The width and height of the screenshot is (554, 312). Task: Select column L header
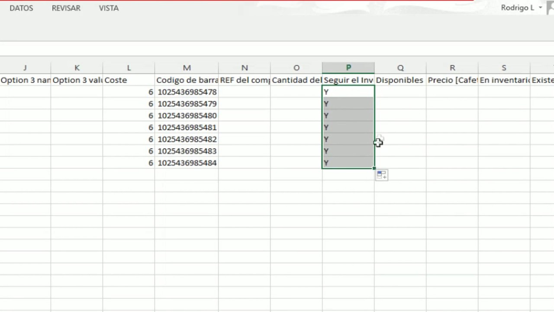coord(129,68)
